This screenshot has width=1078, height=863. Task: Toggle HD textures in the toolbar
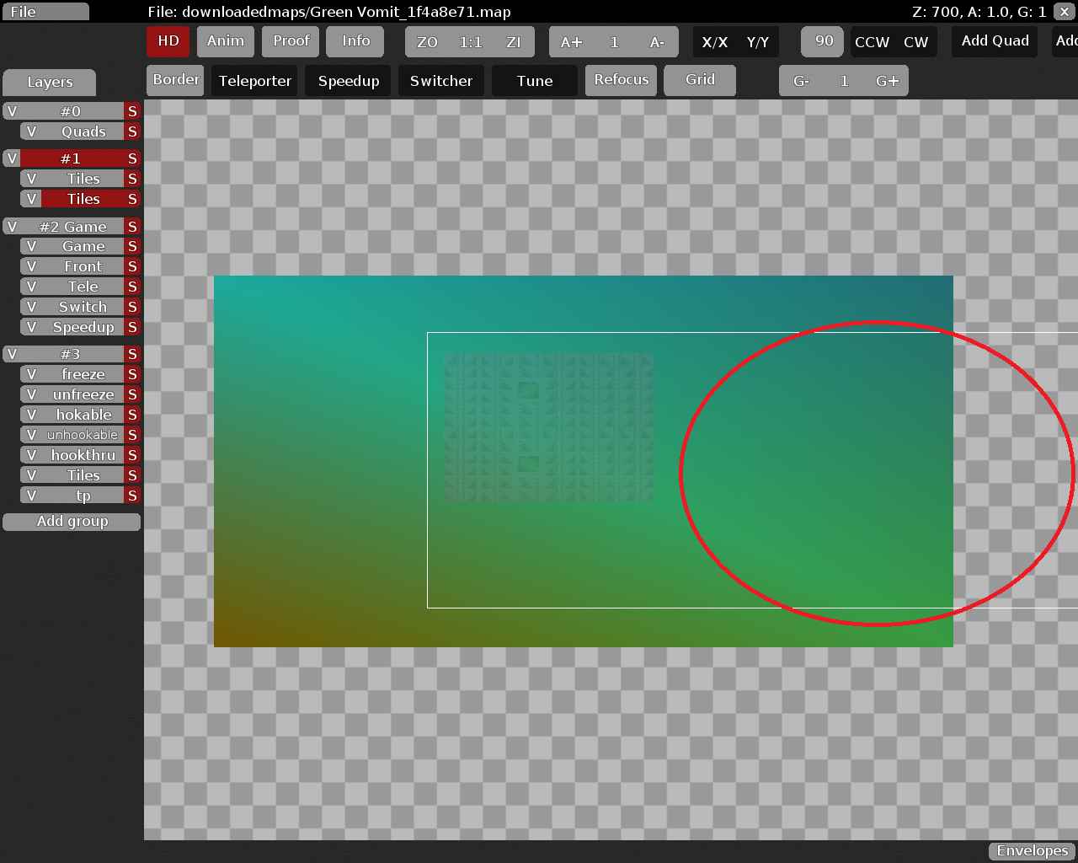point(168,40)
